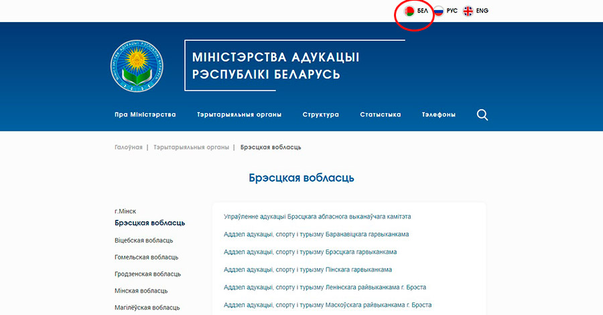The height and width of the screenshot is (315, 603).
Task: Click the Belarusian flag icon
Action: [409, 11]
